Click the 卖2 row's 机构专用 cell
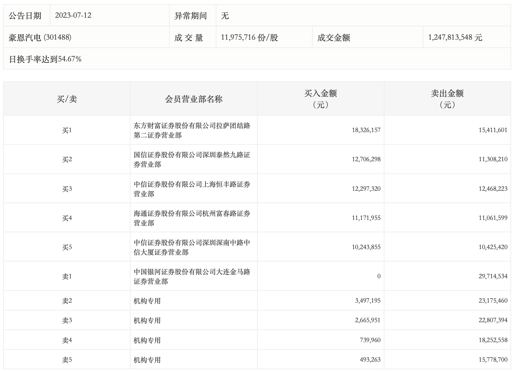Viewport: 516px width, 372px height. pos(147,301)
